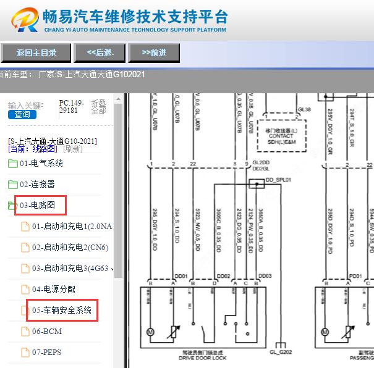
Task: Click connector label DD02
Action: 224,276
